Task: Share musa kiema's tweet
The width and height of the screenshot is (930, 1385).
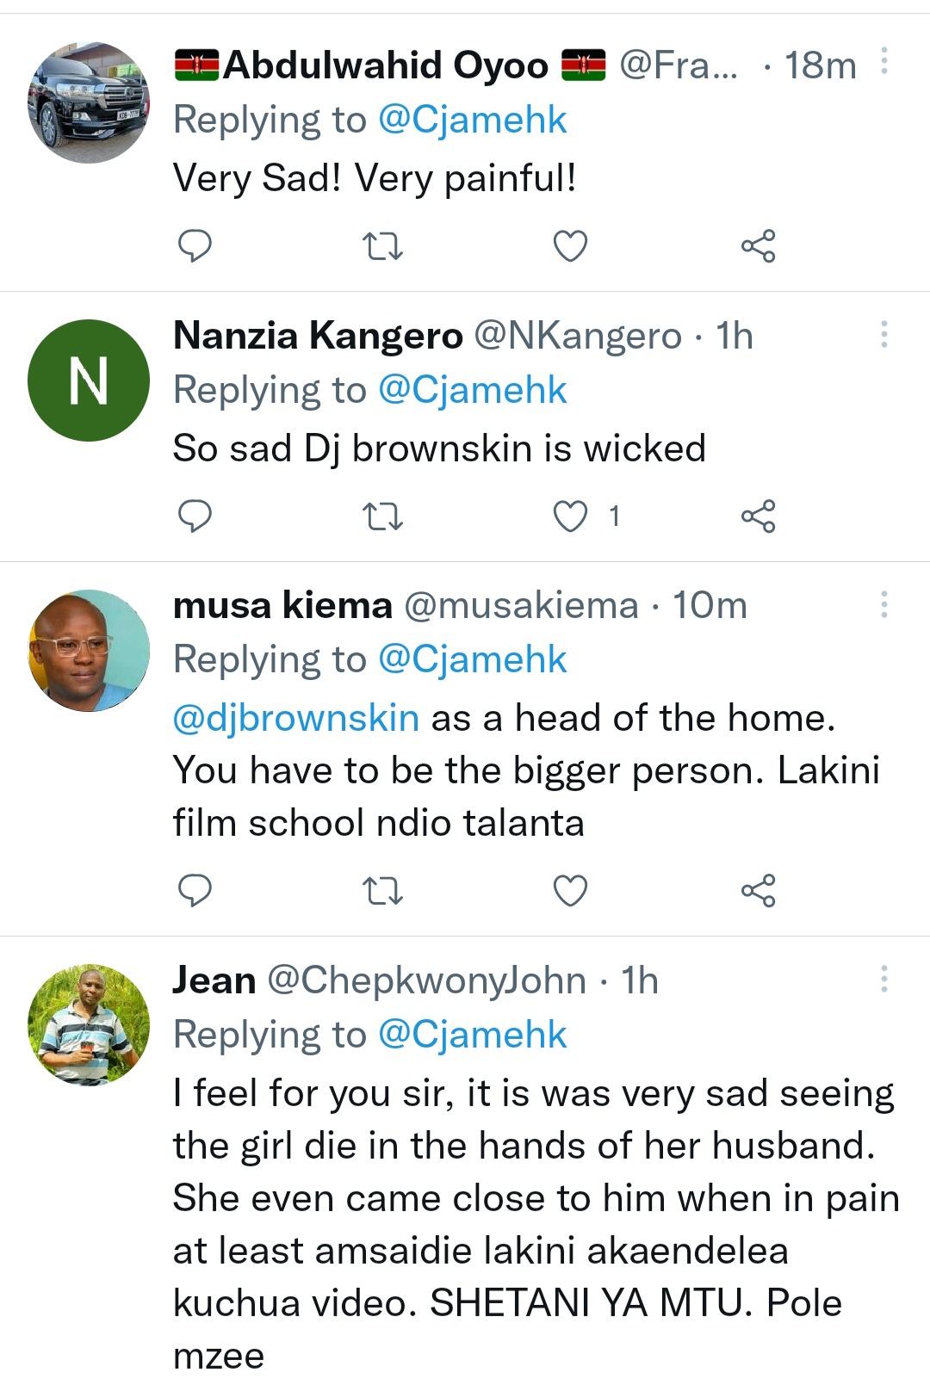Action: [758, 890]
